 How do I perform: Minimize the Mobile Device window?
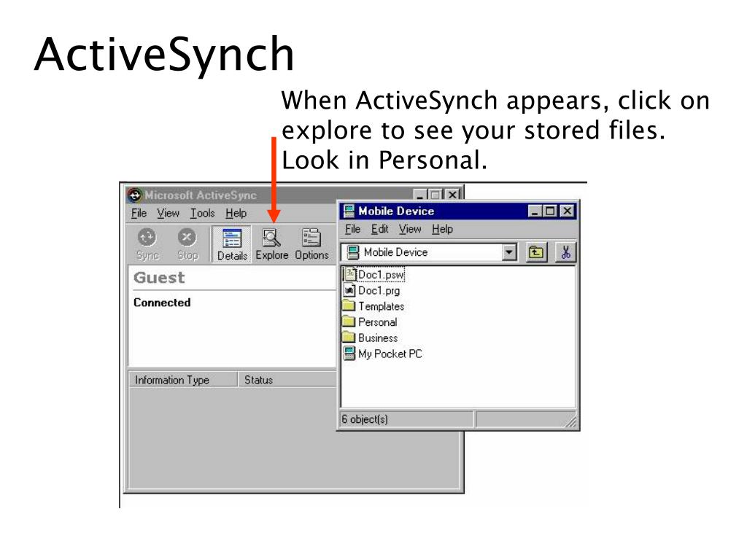click(535, 211)
